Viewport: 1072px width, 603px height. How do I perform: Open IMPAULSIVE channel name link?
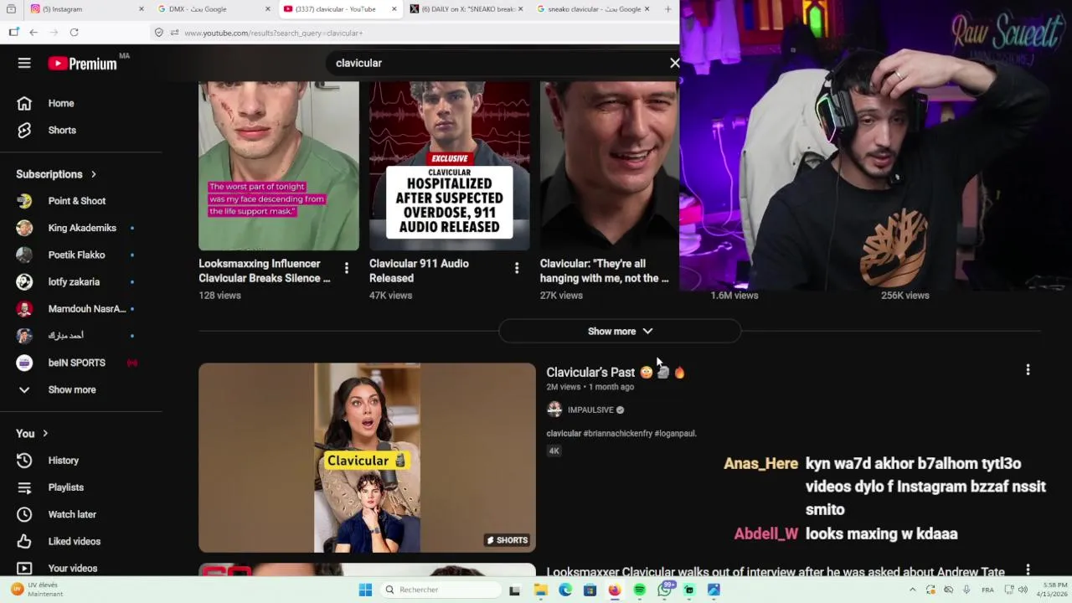coord(590,410)
